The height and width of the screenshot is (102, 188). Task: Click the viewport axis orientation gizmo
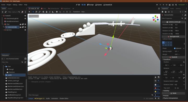click(x=155, y=19)
